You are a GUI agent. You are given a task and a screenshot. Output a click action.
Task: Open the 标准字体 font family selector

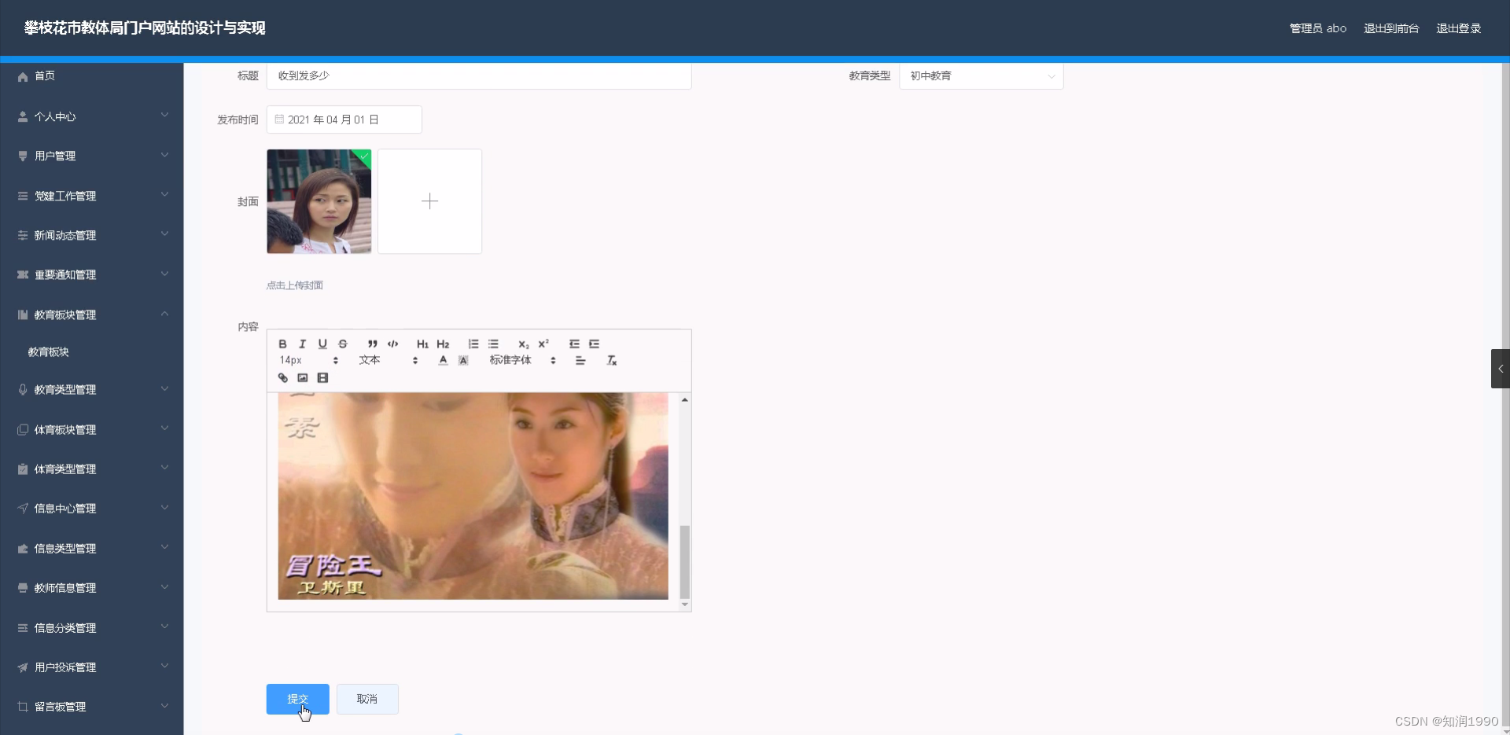point(510,360)
